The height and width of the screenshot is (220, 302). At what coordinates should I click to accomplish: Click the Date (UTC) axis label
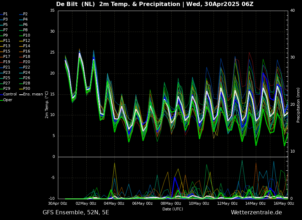[173, 209]
